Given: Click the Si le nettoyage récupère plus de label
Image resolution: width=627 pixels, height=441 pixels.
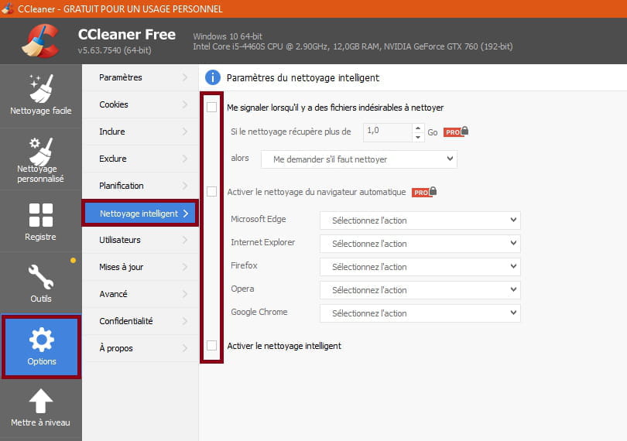Looking at the screenshot, I should click(x=291, y=132).
